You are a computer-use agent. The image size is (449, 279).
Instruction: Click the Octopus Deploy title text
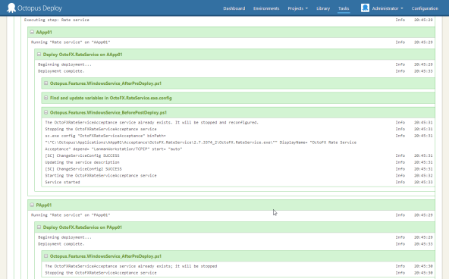tap(39, 8)
